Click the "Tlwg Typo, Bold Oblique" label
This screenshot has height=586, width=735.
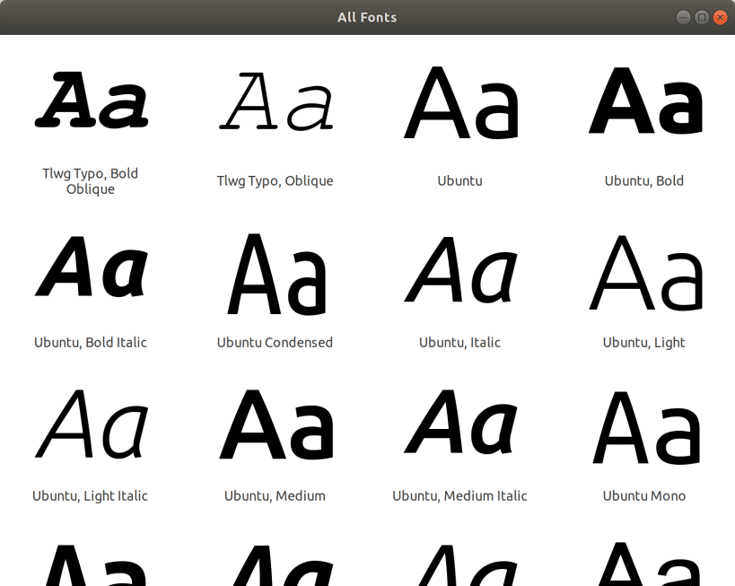click(x=91, y=181)
